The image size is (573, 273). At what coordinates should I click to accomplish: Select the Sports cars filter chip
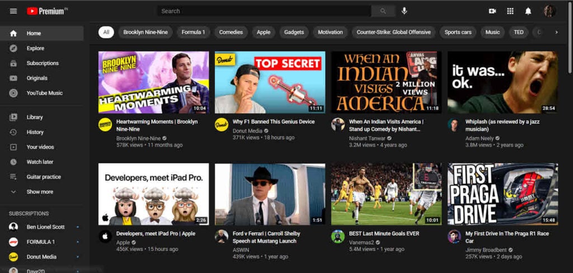click(458, 32)
